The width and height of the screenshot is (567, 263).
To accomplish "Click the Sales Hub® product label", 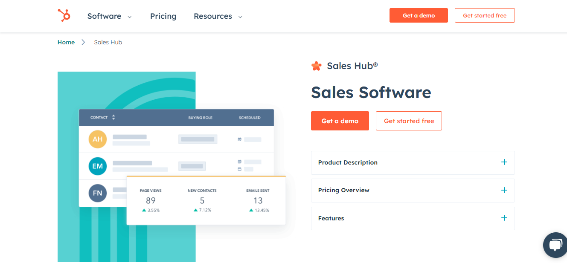I will tap(352, 66).
